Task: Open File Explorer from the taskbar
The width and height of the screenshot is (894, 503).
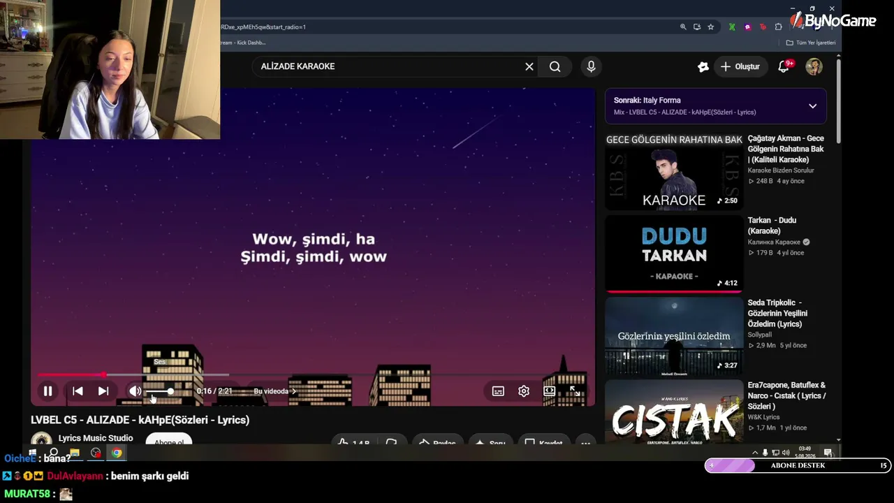Action: tap(75, 453)
